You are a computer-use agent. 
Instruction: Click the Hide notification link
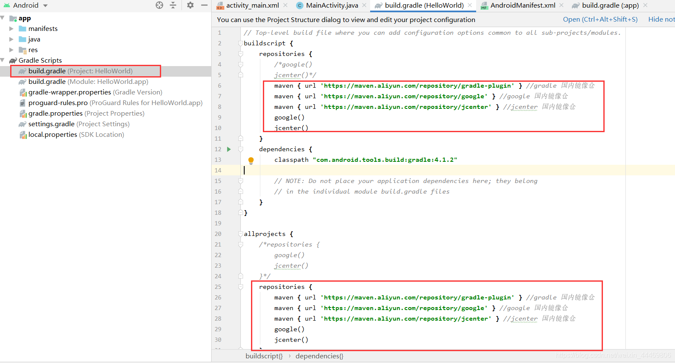click(x=661, y=19)
